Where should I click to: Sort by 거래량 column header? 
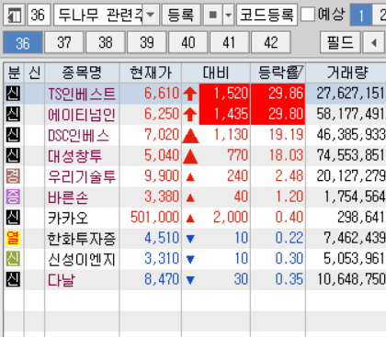pos(346,73)
